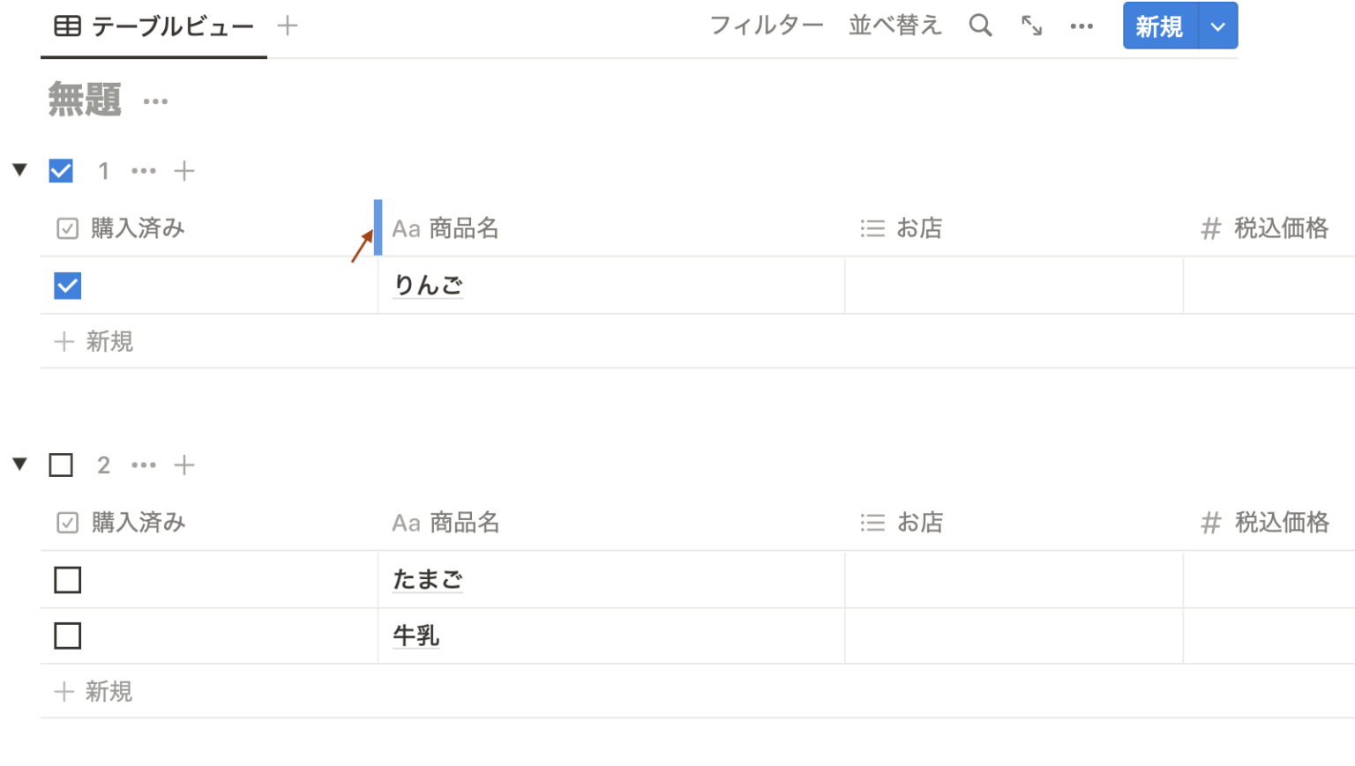This screenshot has width=1355, height=766.
Task: Click the 並べ替え sort button
Action: (x=895, y=26)
